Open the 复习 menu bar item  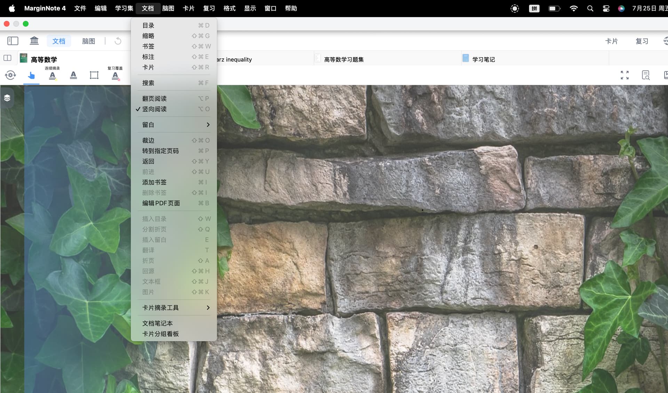click(x=209, y=8)
